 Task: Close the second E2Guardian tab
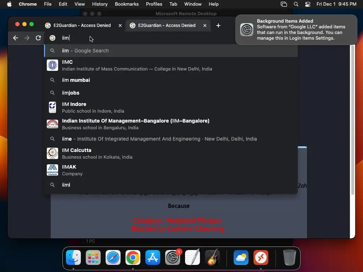point(205,25)
